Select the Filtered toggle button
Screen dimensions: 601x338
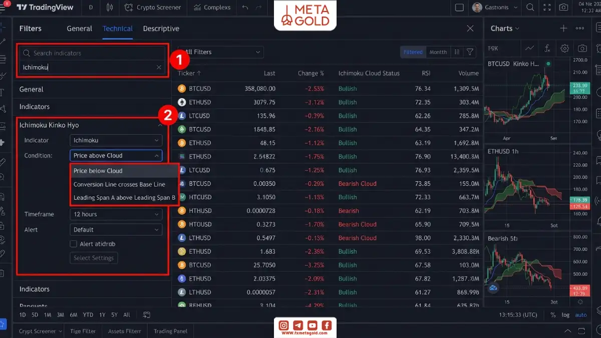[x=413, y=52]
